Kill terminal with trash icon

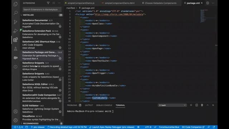[202, 105]
